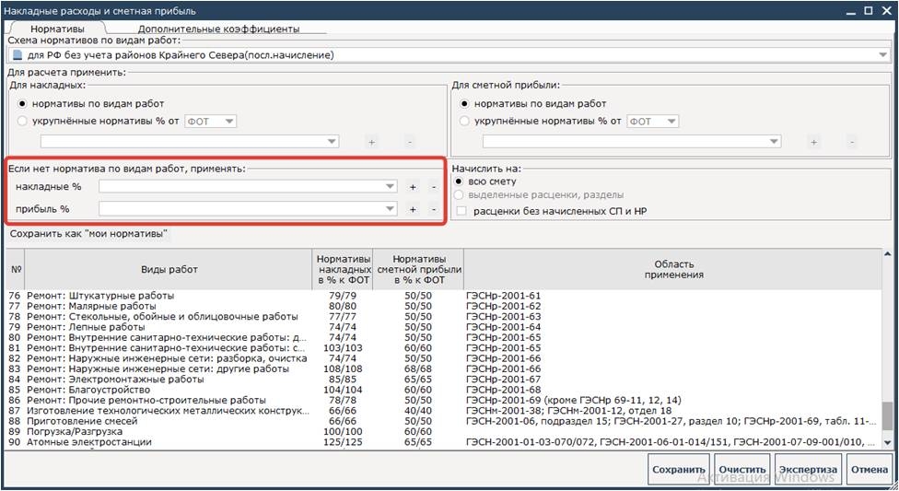Add a value with plus next to прибыль %

[x=413, y=209]
